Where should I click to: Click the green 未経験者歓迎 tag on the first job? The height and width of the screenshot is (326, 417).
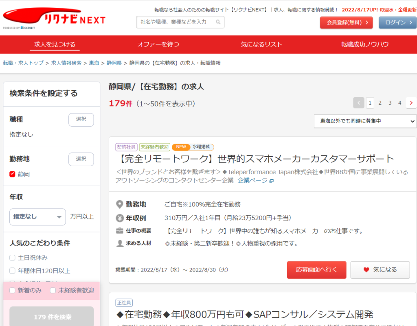coord(154,147)
